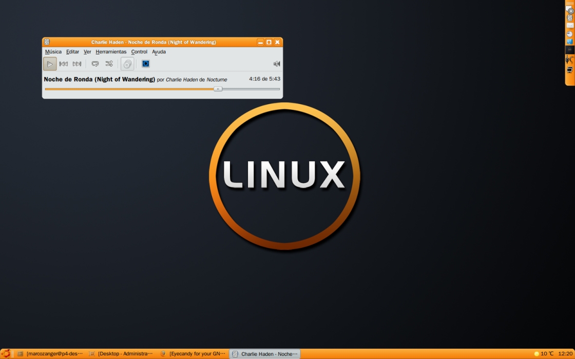Open the Ubuntu main menu logo
This screenshot has height=359, width=575.
(x=6, y=354)
